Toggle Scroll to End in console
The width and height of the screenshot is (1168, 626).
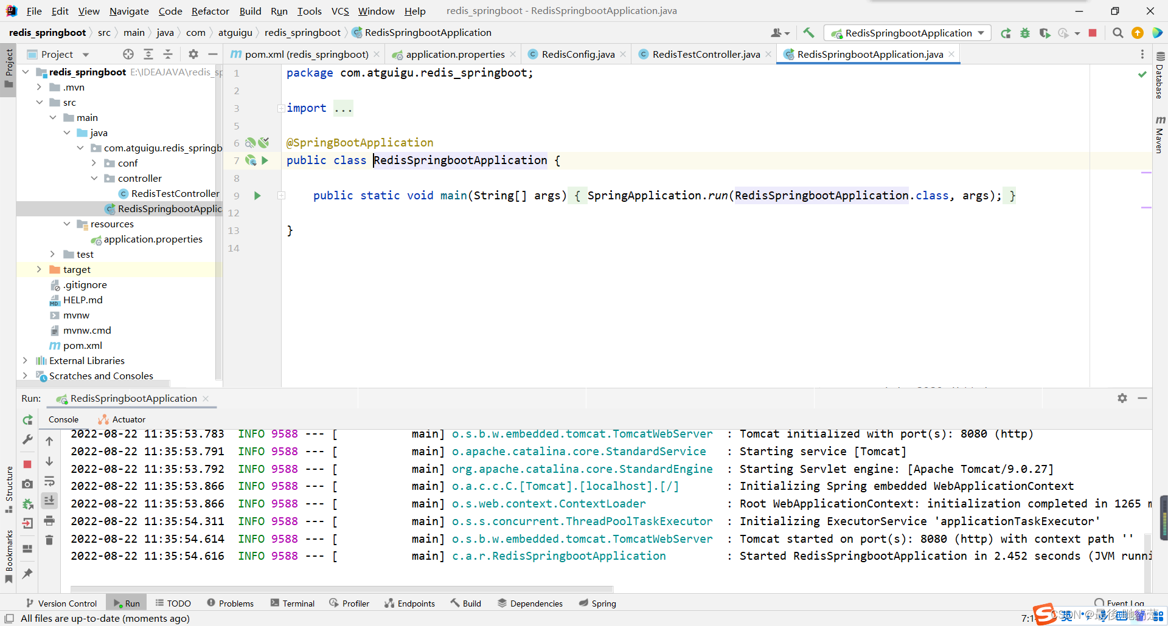pos(49,501)
